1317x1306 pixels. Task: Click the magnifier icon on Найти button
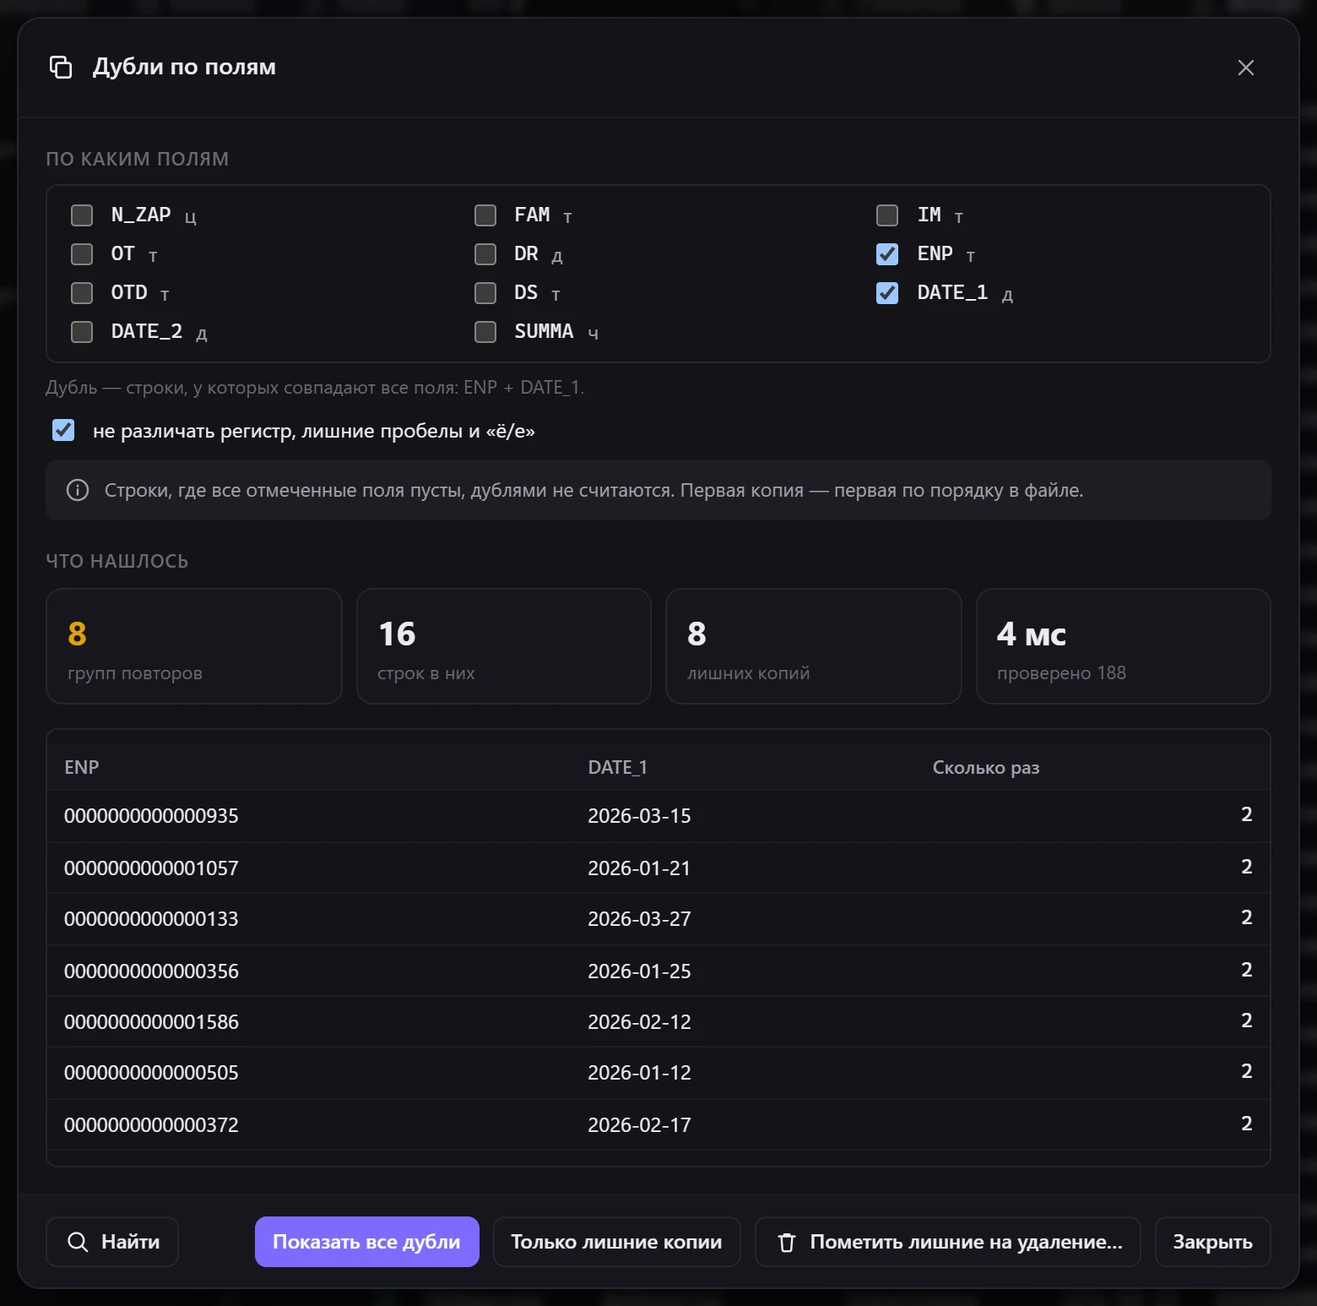[78, 1242]
